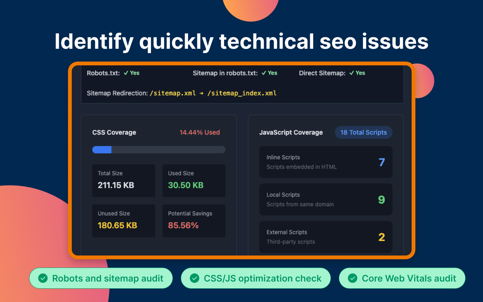Image resolution: width=483 pixels, height=302 pixels.
Task: Select the Core Web Vitals audit pill
Action: (x=402, y=278)
